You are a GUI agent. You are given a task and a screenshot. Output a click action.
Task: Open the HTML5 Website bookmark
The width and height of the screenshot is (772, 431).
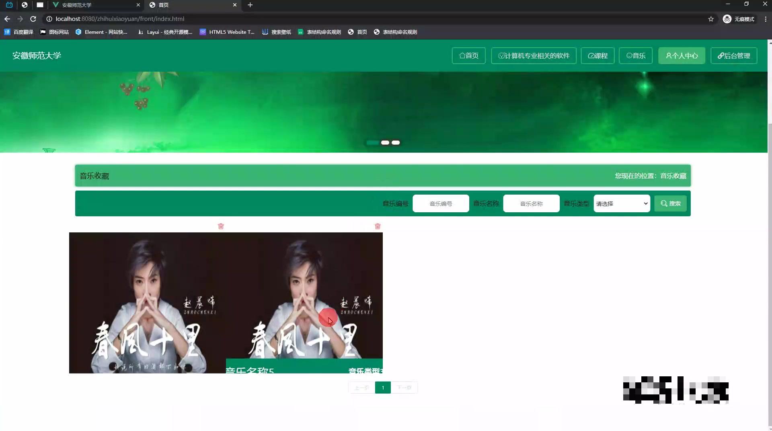tap(227, 32)
